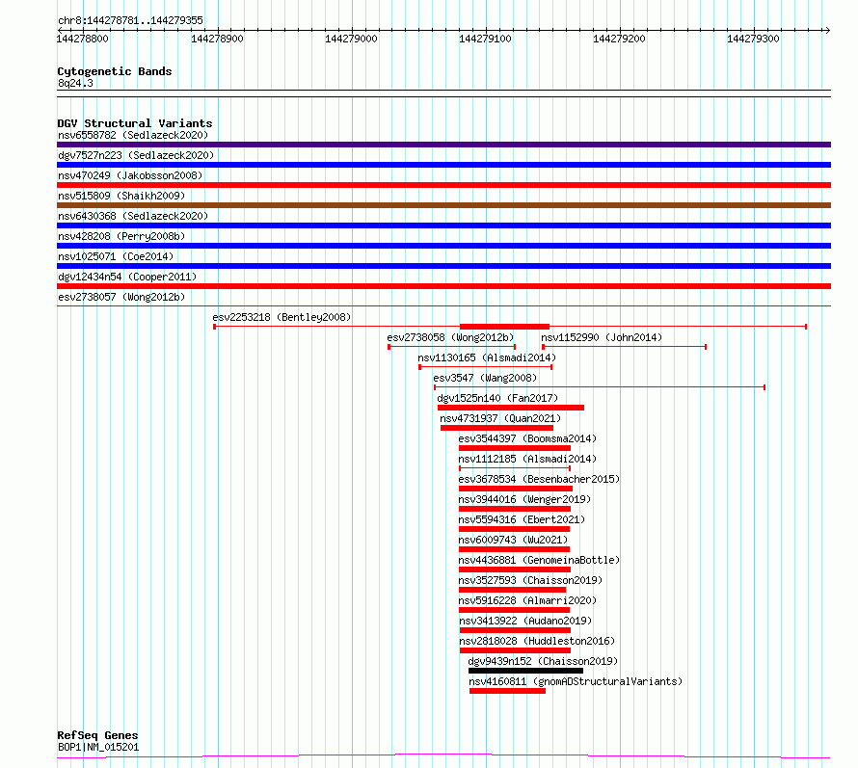
Task: Open the nsv4436881 (GenomeinaBottle) variant label
Action: tap(539, 560)
